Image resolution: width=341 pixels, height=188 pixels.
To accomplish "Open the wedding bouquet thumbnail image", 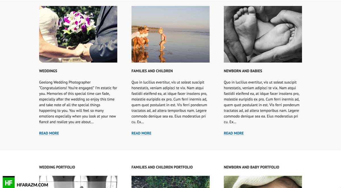I will click(78, 34).
